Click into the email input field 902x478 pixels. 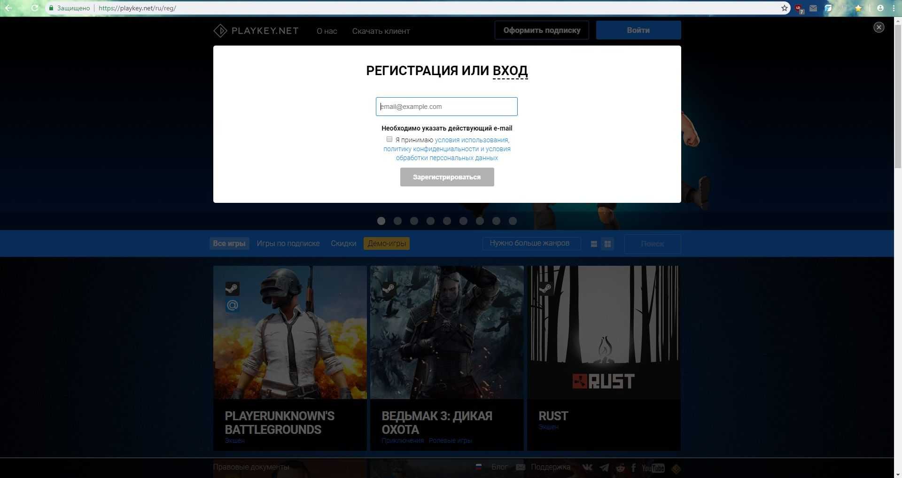[x=446, y=107]
